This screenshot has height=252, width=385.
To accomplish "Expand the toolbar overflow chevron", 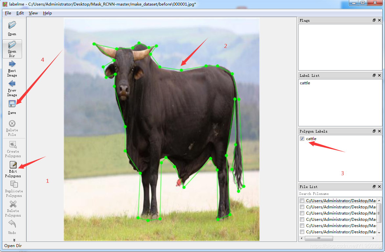I will [x=14, y=240].
